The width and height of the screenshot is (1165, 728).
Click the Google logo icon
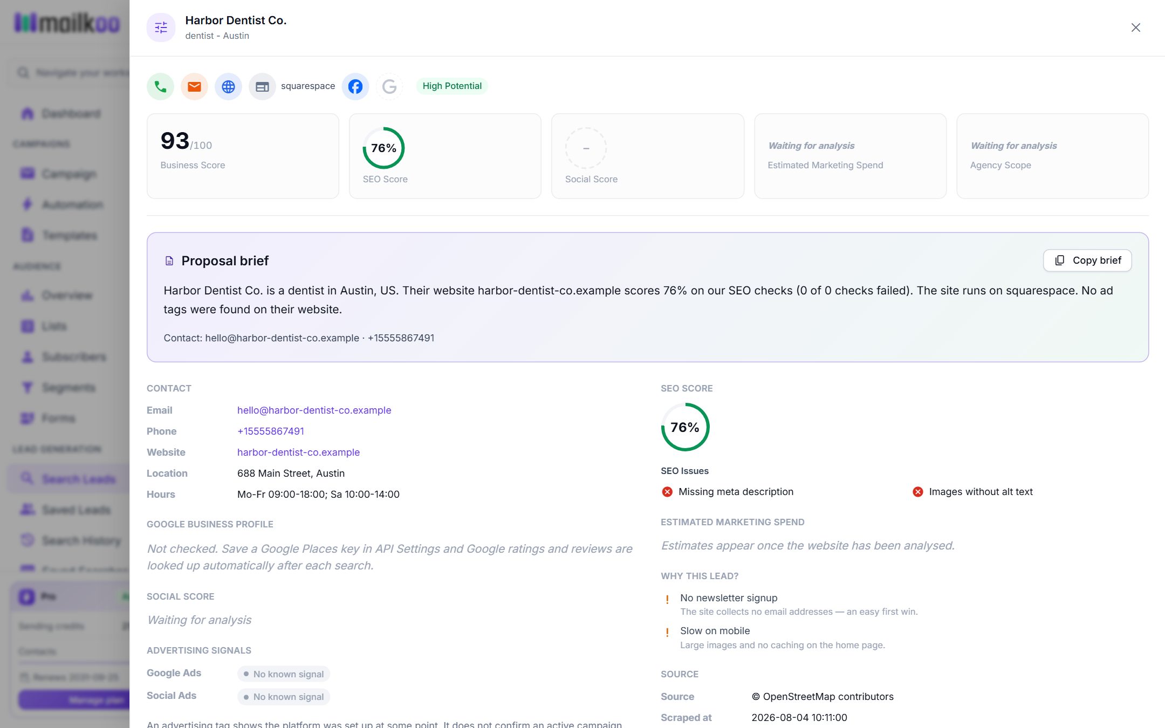pyautogui.click(x=389, y=86)
